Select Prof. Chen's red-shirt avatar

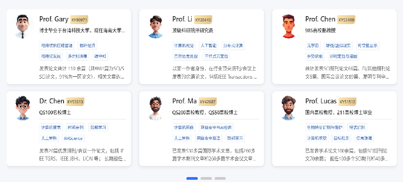(x=288, y=26)
